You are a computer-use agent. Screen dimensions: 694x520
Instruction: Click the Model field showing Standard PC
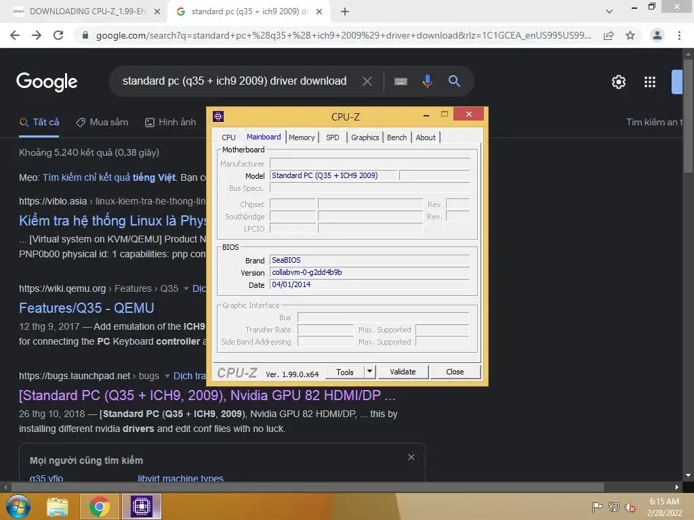pos(333,175)
